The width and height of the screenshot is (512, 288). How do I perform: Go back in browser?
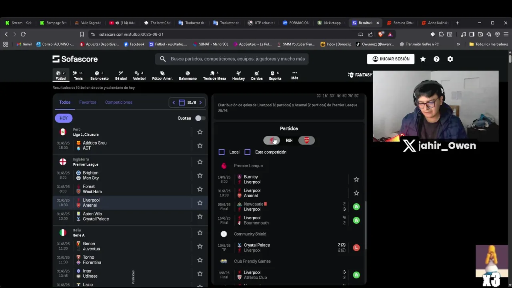click(x=6, y=34)
